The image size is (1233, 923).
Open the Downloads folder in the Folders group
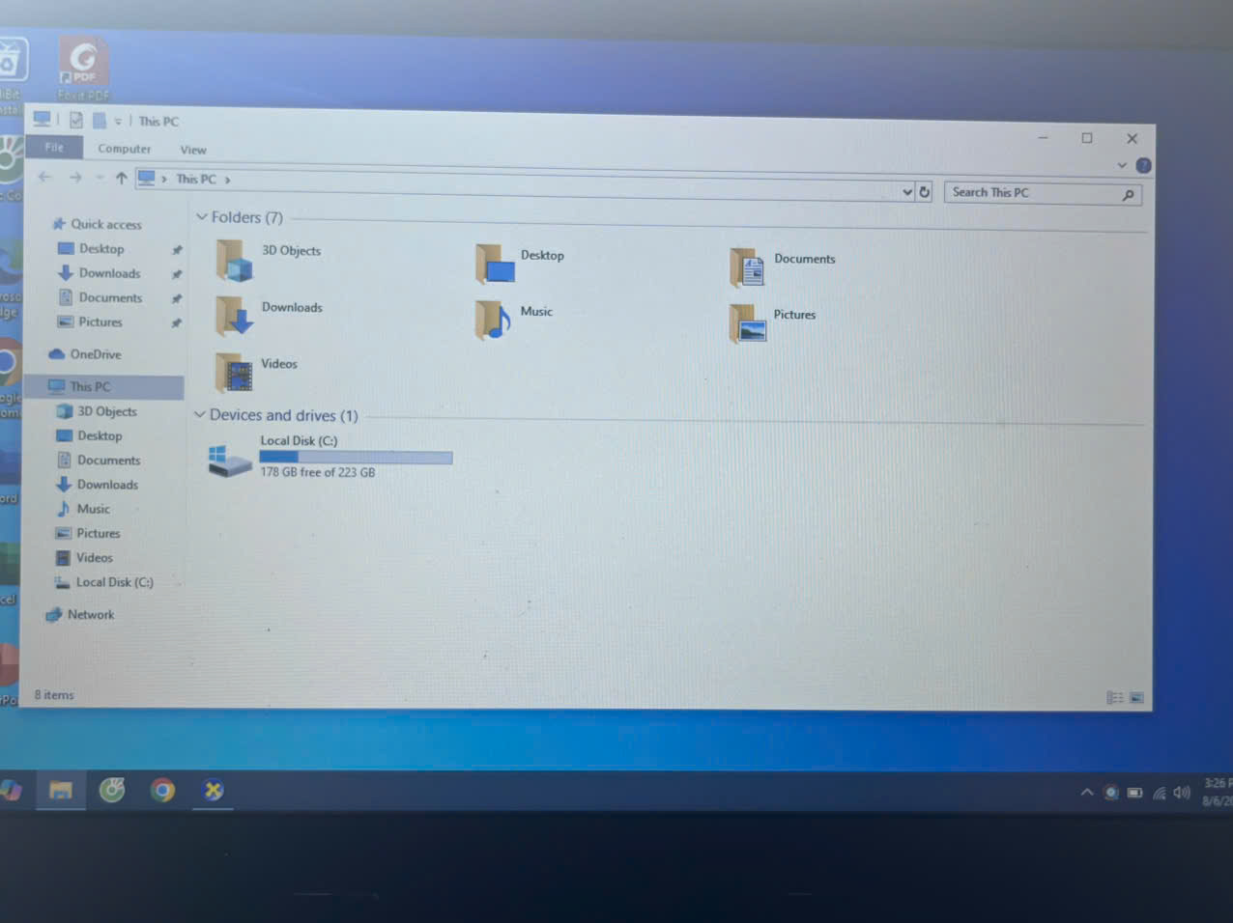[235, 316]
